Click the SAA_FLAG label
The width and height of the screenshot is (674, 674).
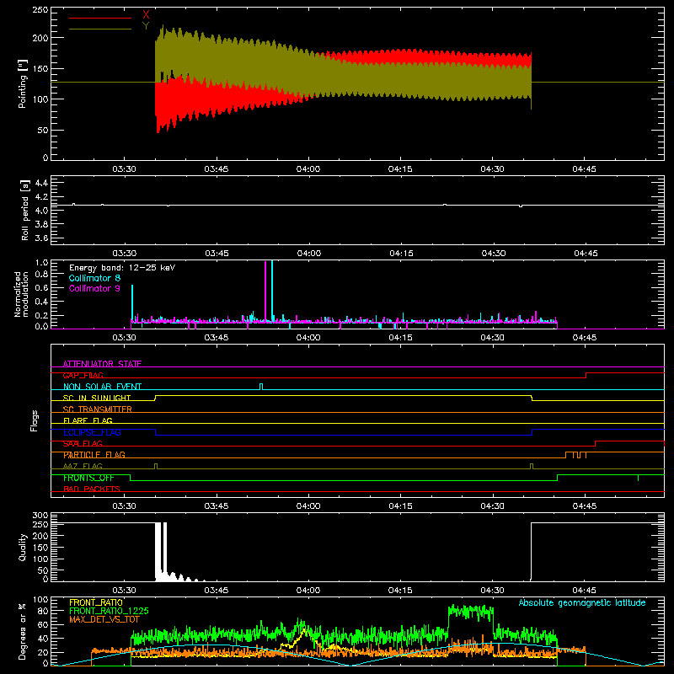tap(83, 443)
